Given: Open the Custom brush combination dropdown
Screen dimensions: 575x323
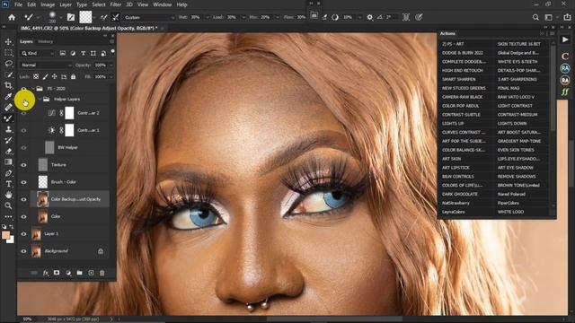Looking at the screenshot, I should [x=149, y=17].
